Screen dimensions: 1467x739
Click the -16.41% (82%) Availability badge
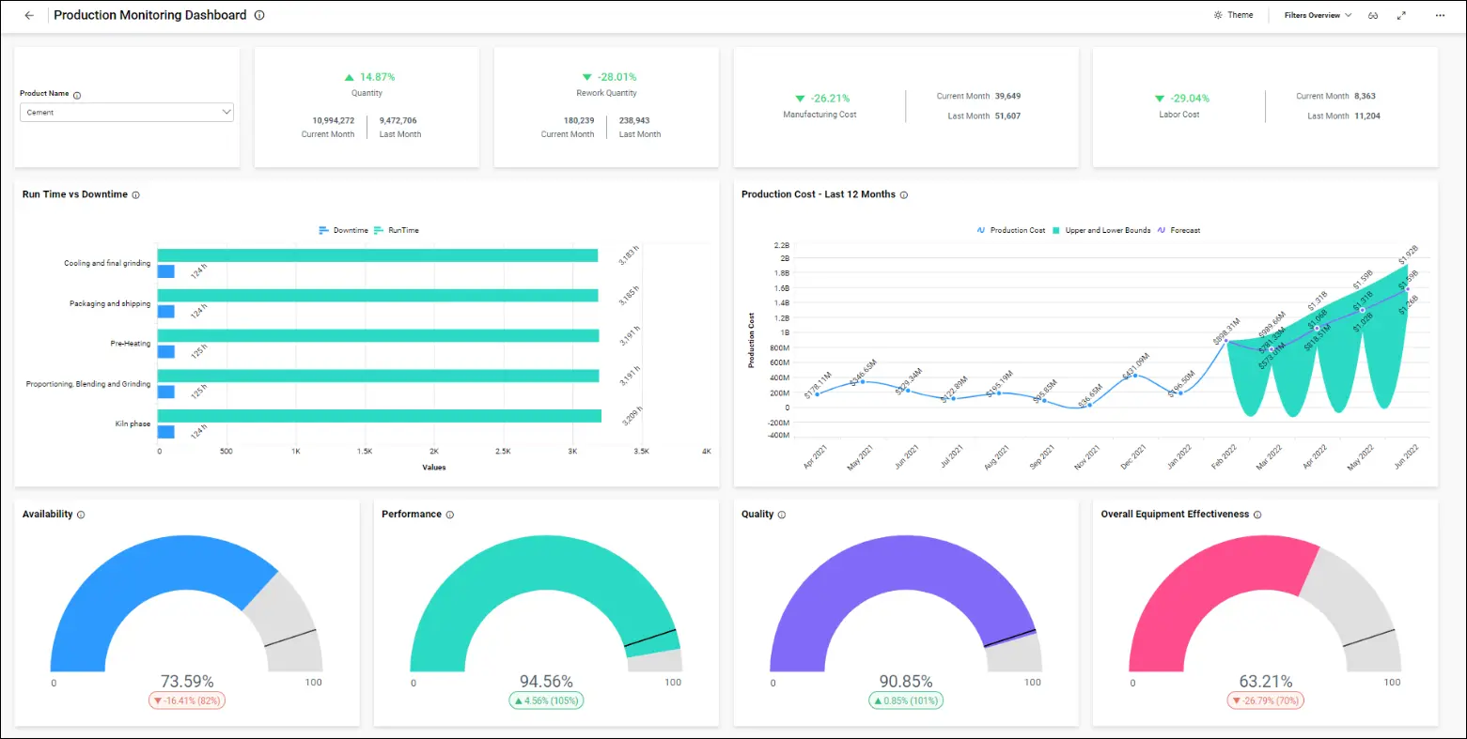coord(187,701)
